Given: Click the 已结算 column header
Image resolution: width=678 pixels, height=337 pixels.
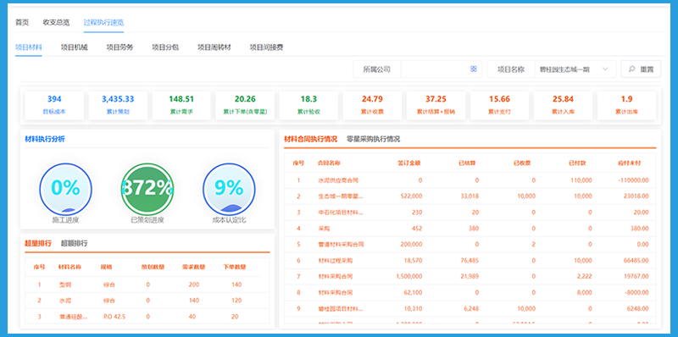Looking at the screenshot, I should coord(467,163).
